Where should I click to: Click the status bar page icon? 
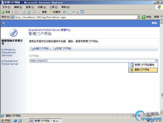[2, 116]
